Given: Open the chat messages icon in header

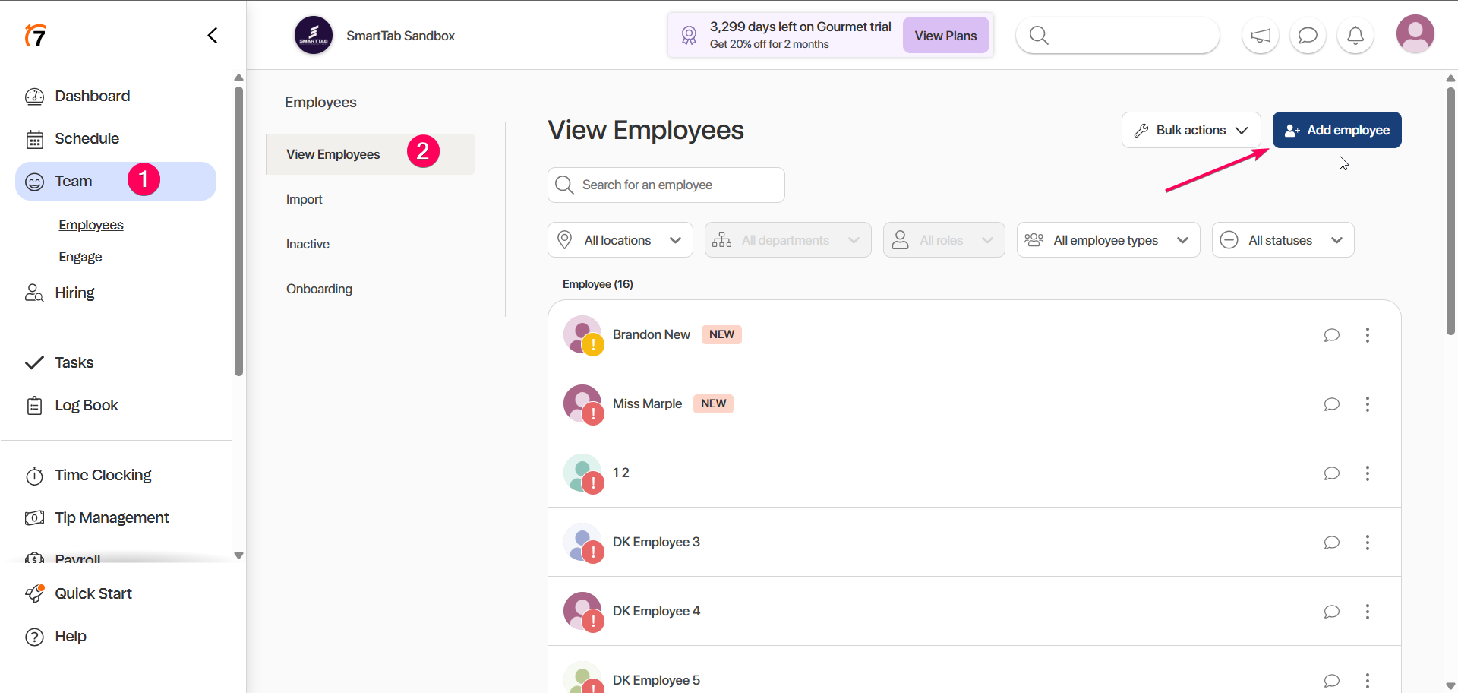Looking at the screenshot, I should click(1308, 36).
